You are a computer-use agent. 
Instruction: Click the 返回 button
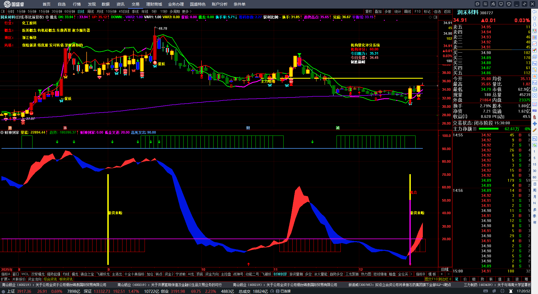click(447, 11)
